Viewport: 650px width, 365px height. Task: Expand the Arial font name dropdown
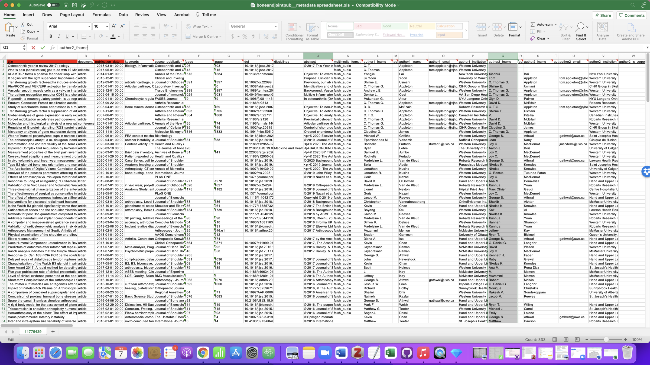click(89, 26)
